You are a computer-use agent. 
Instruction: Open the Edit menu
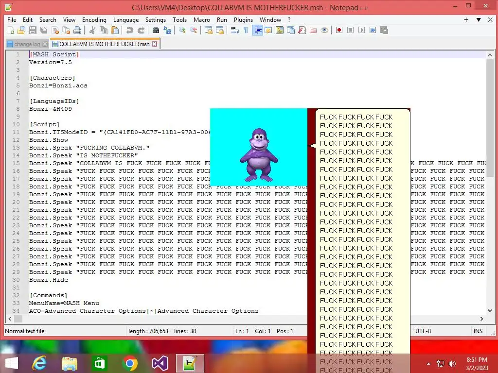pos(28,19)
